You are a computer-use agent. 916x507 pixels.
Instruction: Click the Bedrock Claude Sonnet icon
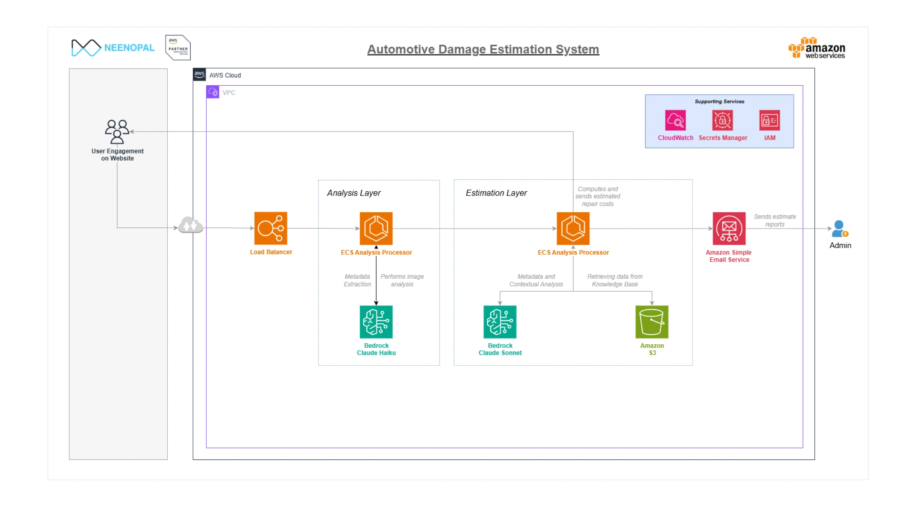pos(500,322)
